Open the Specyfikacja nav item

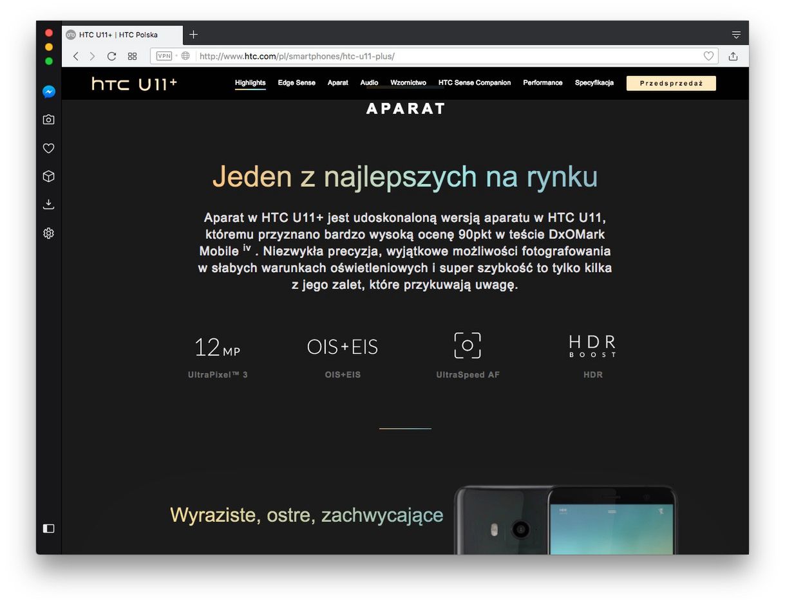[594, 83]
